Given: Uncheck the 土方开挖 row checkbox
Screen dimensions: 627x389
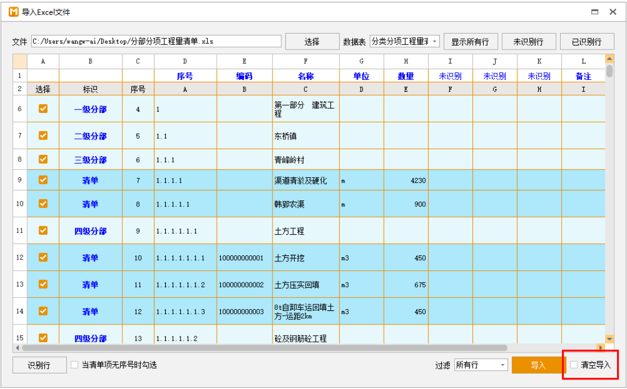Looking at the screenshot, I should [x=43, y=257].
